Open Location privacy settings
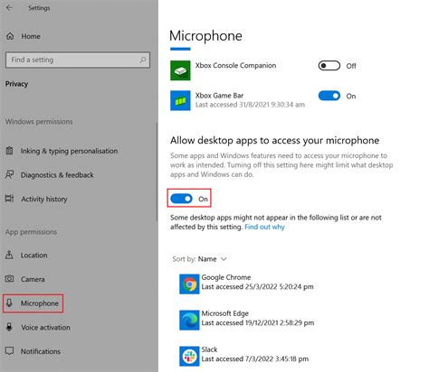The height and width of the screenshot is (372, 429). point(33,256)
